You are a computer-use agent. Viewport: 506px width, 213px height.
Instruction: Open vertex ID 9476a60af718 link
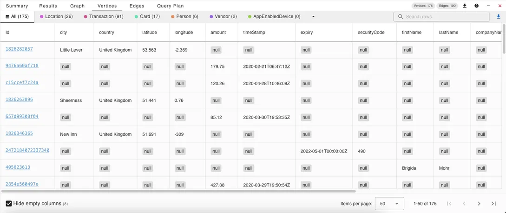pyautogui.click(x=22, y=66)
